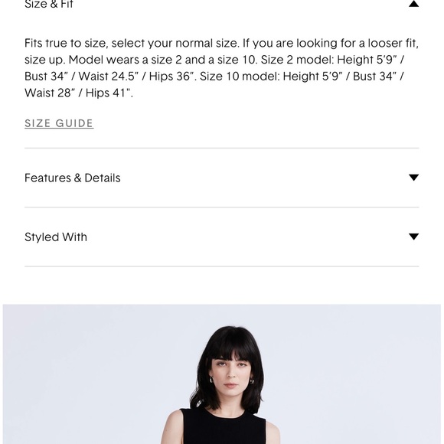Open the Features & Details accordion title
Screen dimensions: 444x444
coord(73,178)
